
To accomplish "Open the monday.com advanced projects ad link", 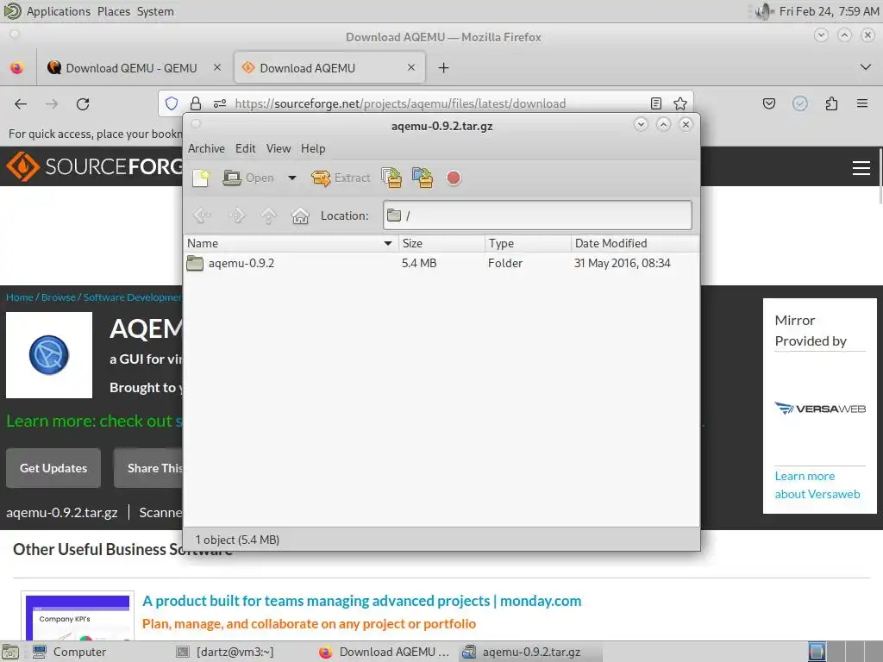I will pyautogui.click(x=361, y=601).
